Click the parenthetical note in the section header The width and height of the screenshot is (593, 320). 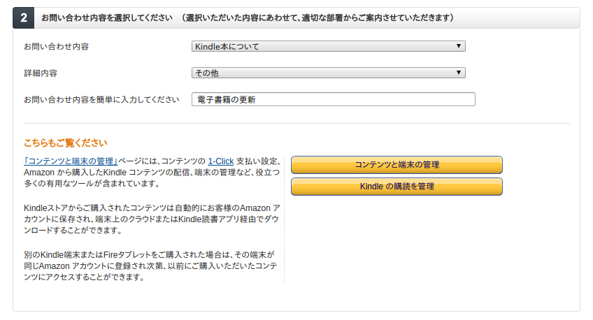pyautogui.click(x=316, y=18)
